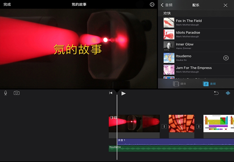Add Itsudemo song with plus icon
The image size is (234, 162).
pos(226,58)
